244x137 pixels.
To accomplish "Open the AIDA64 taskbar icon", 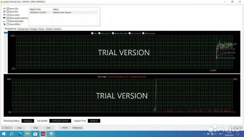I will (x=43, y=134).
